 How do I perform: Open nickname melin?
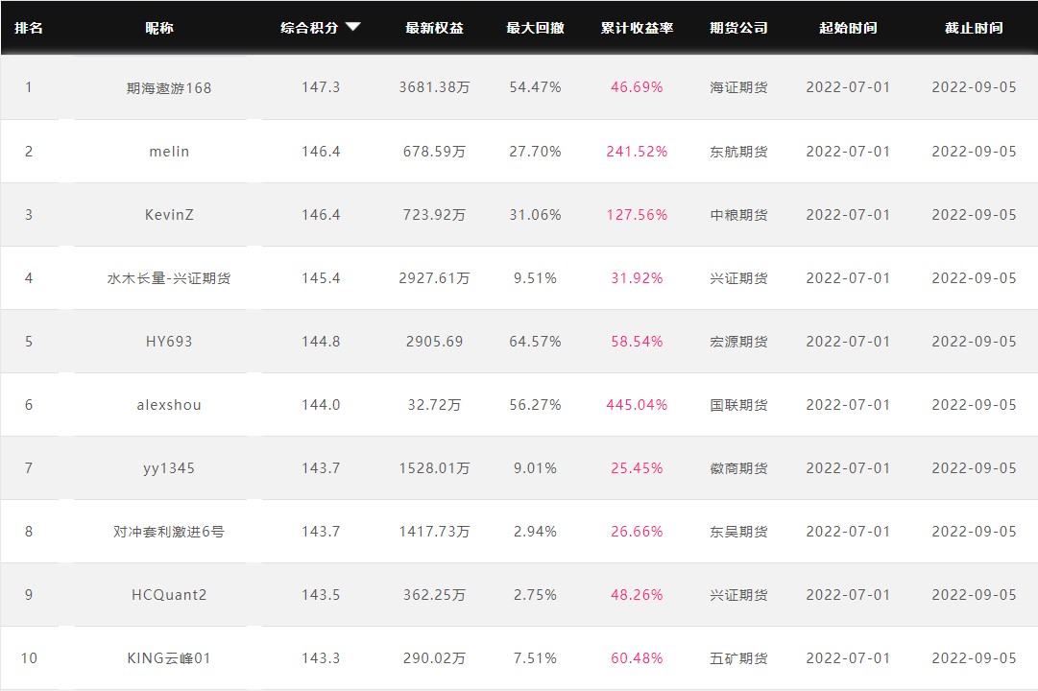[169, 152]
